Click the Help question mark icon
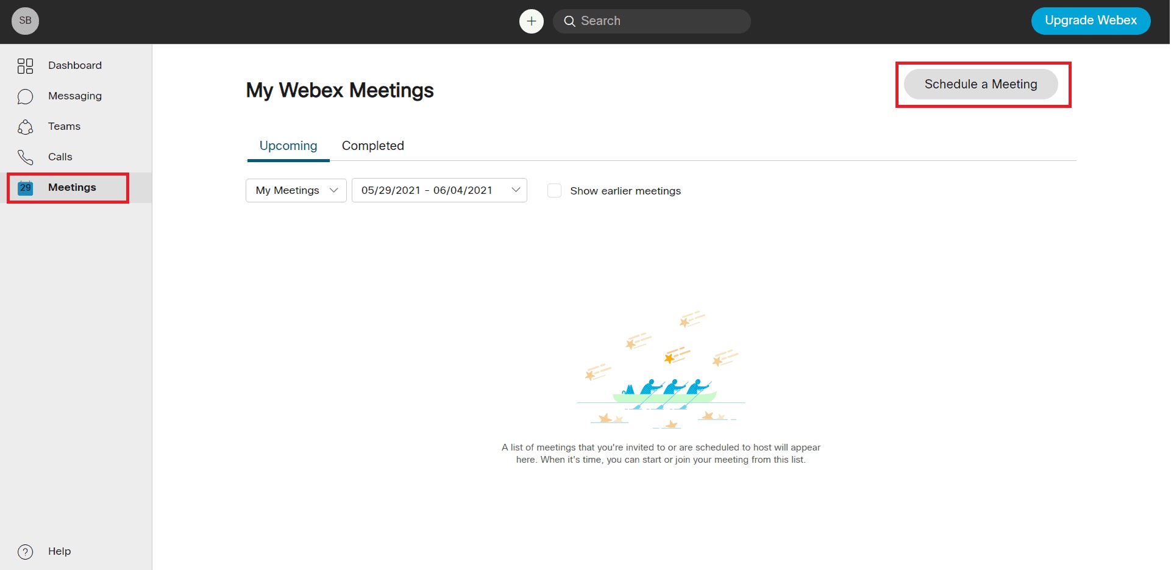 [x=25, y=552]
